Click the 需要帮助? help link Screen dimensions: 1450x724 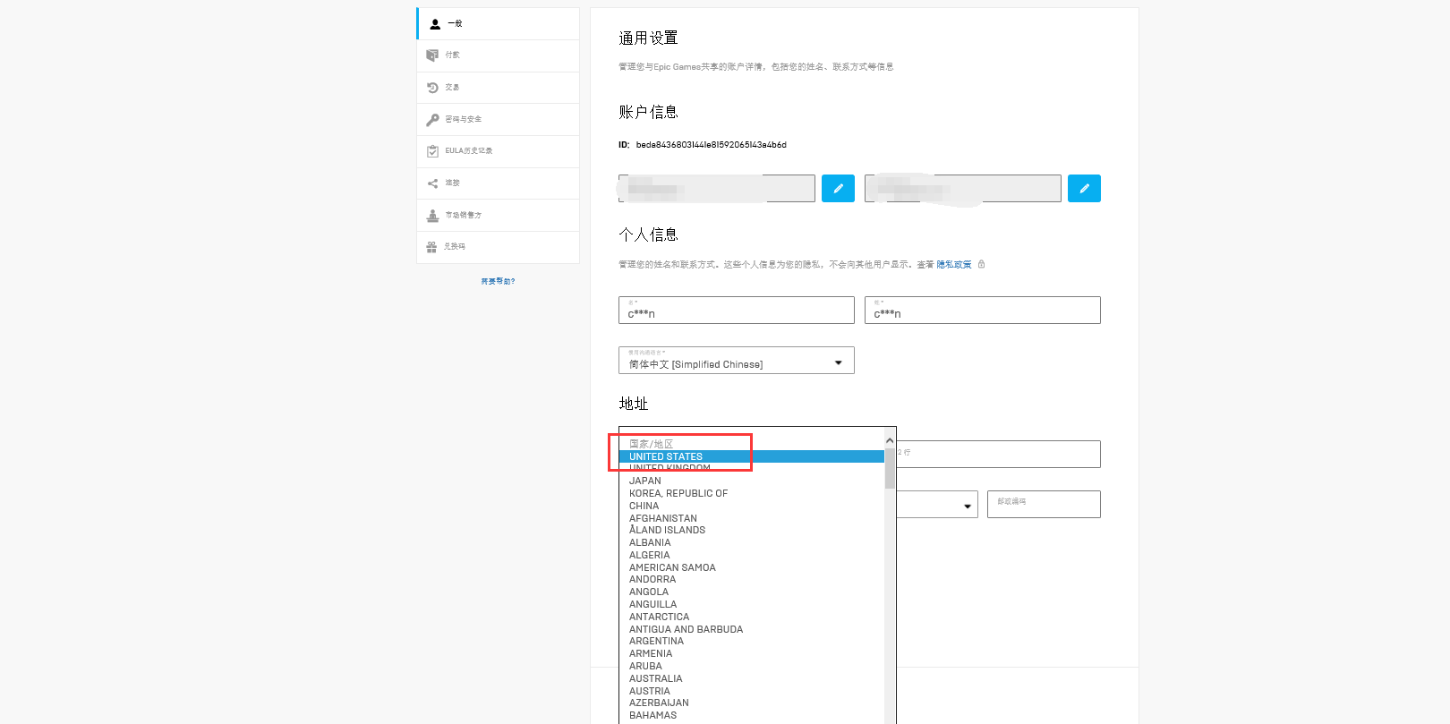[498, 282]
